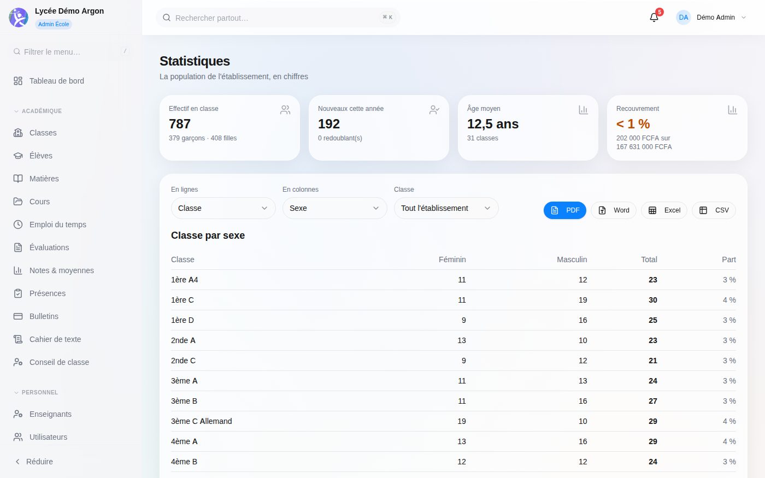Click the Cours folder icon
The image size is (765, 478).
(x=18, y=202)
